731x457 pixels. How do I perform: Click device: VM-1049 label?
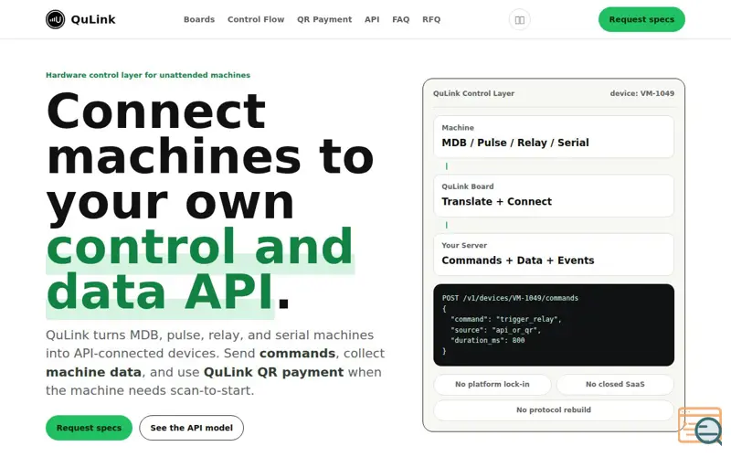pos(642,93)
